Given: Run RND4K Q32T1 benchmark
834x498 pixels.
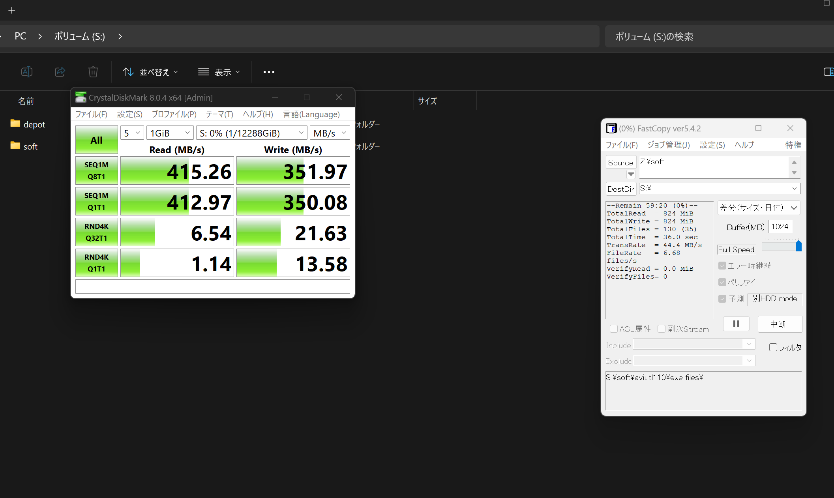Looking at the screenshot, I should (x=96, y=232).
